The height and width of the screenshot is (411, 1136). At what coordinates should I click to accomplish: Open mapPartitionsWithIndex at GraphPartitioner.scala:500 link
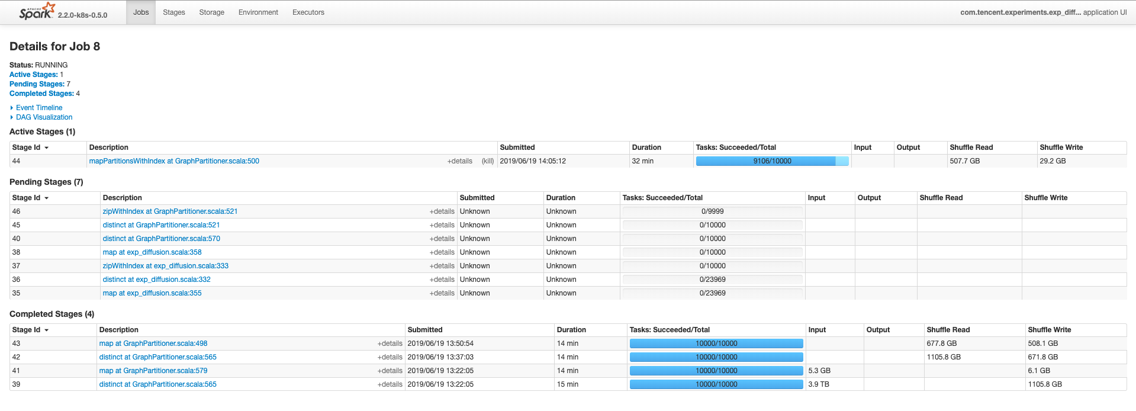pyautogui.click(x=174, y=161)
